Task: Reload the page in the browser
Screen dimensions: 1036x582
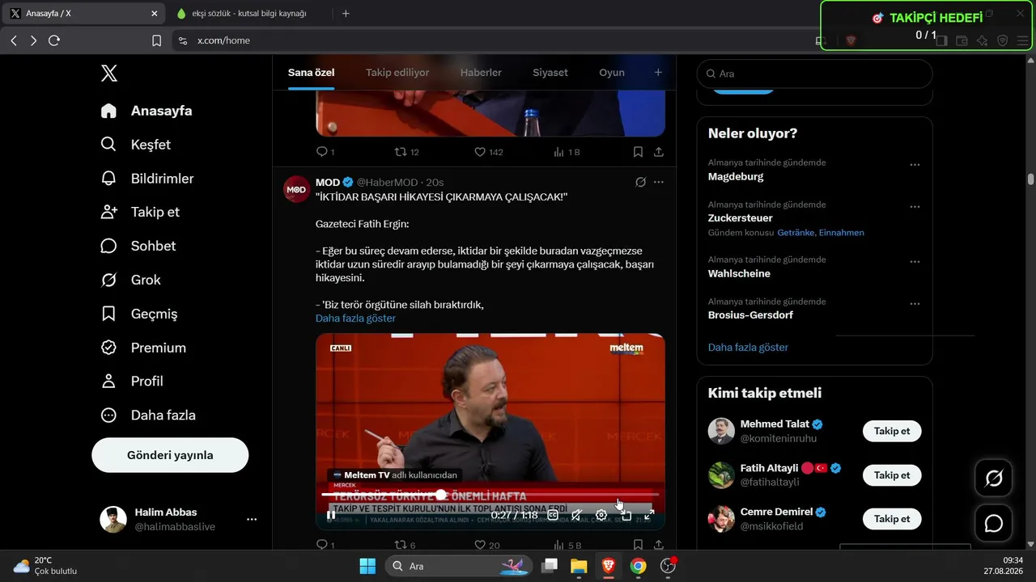Action: click(x=54, y=40)
